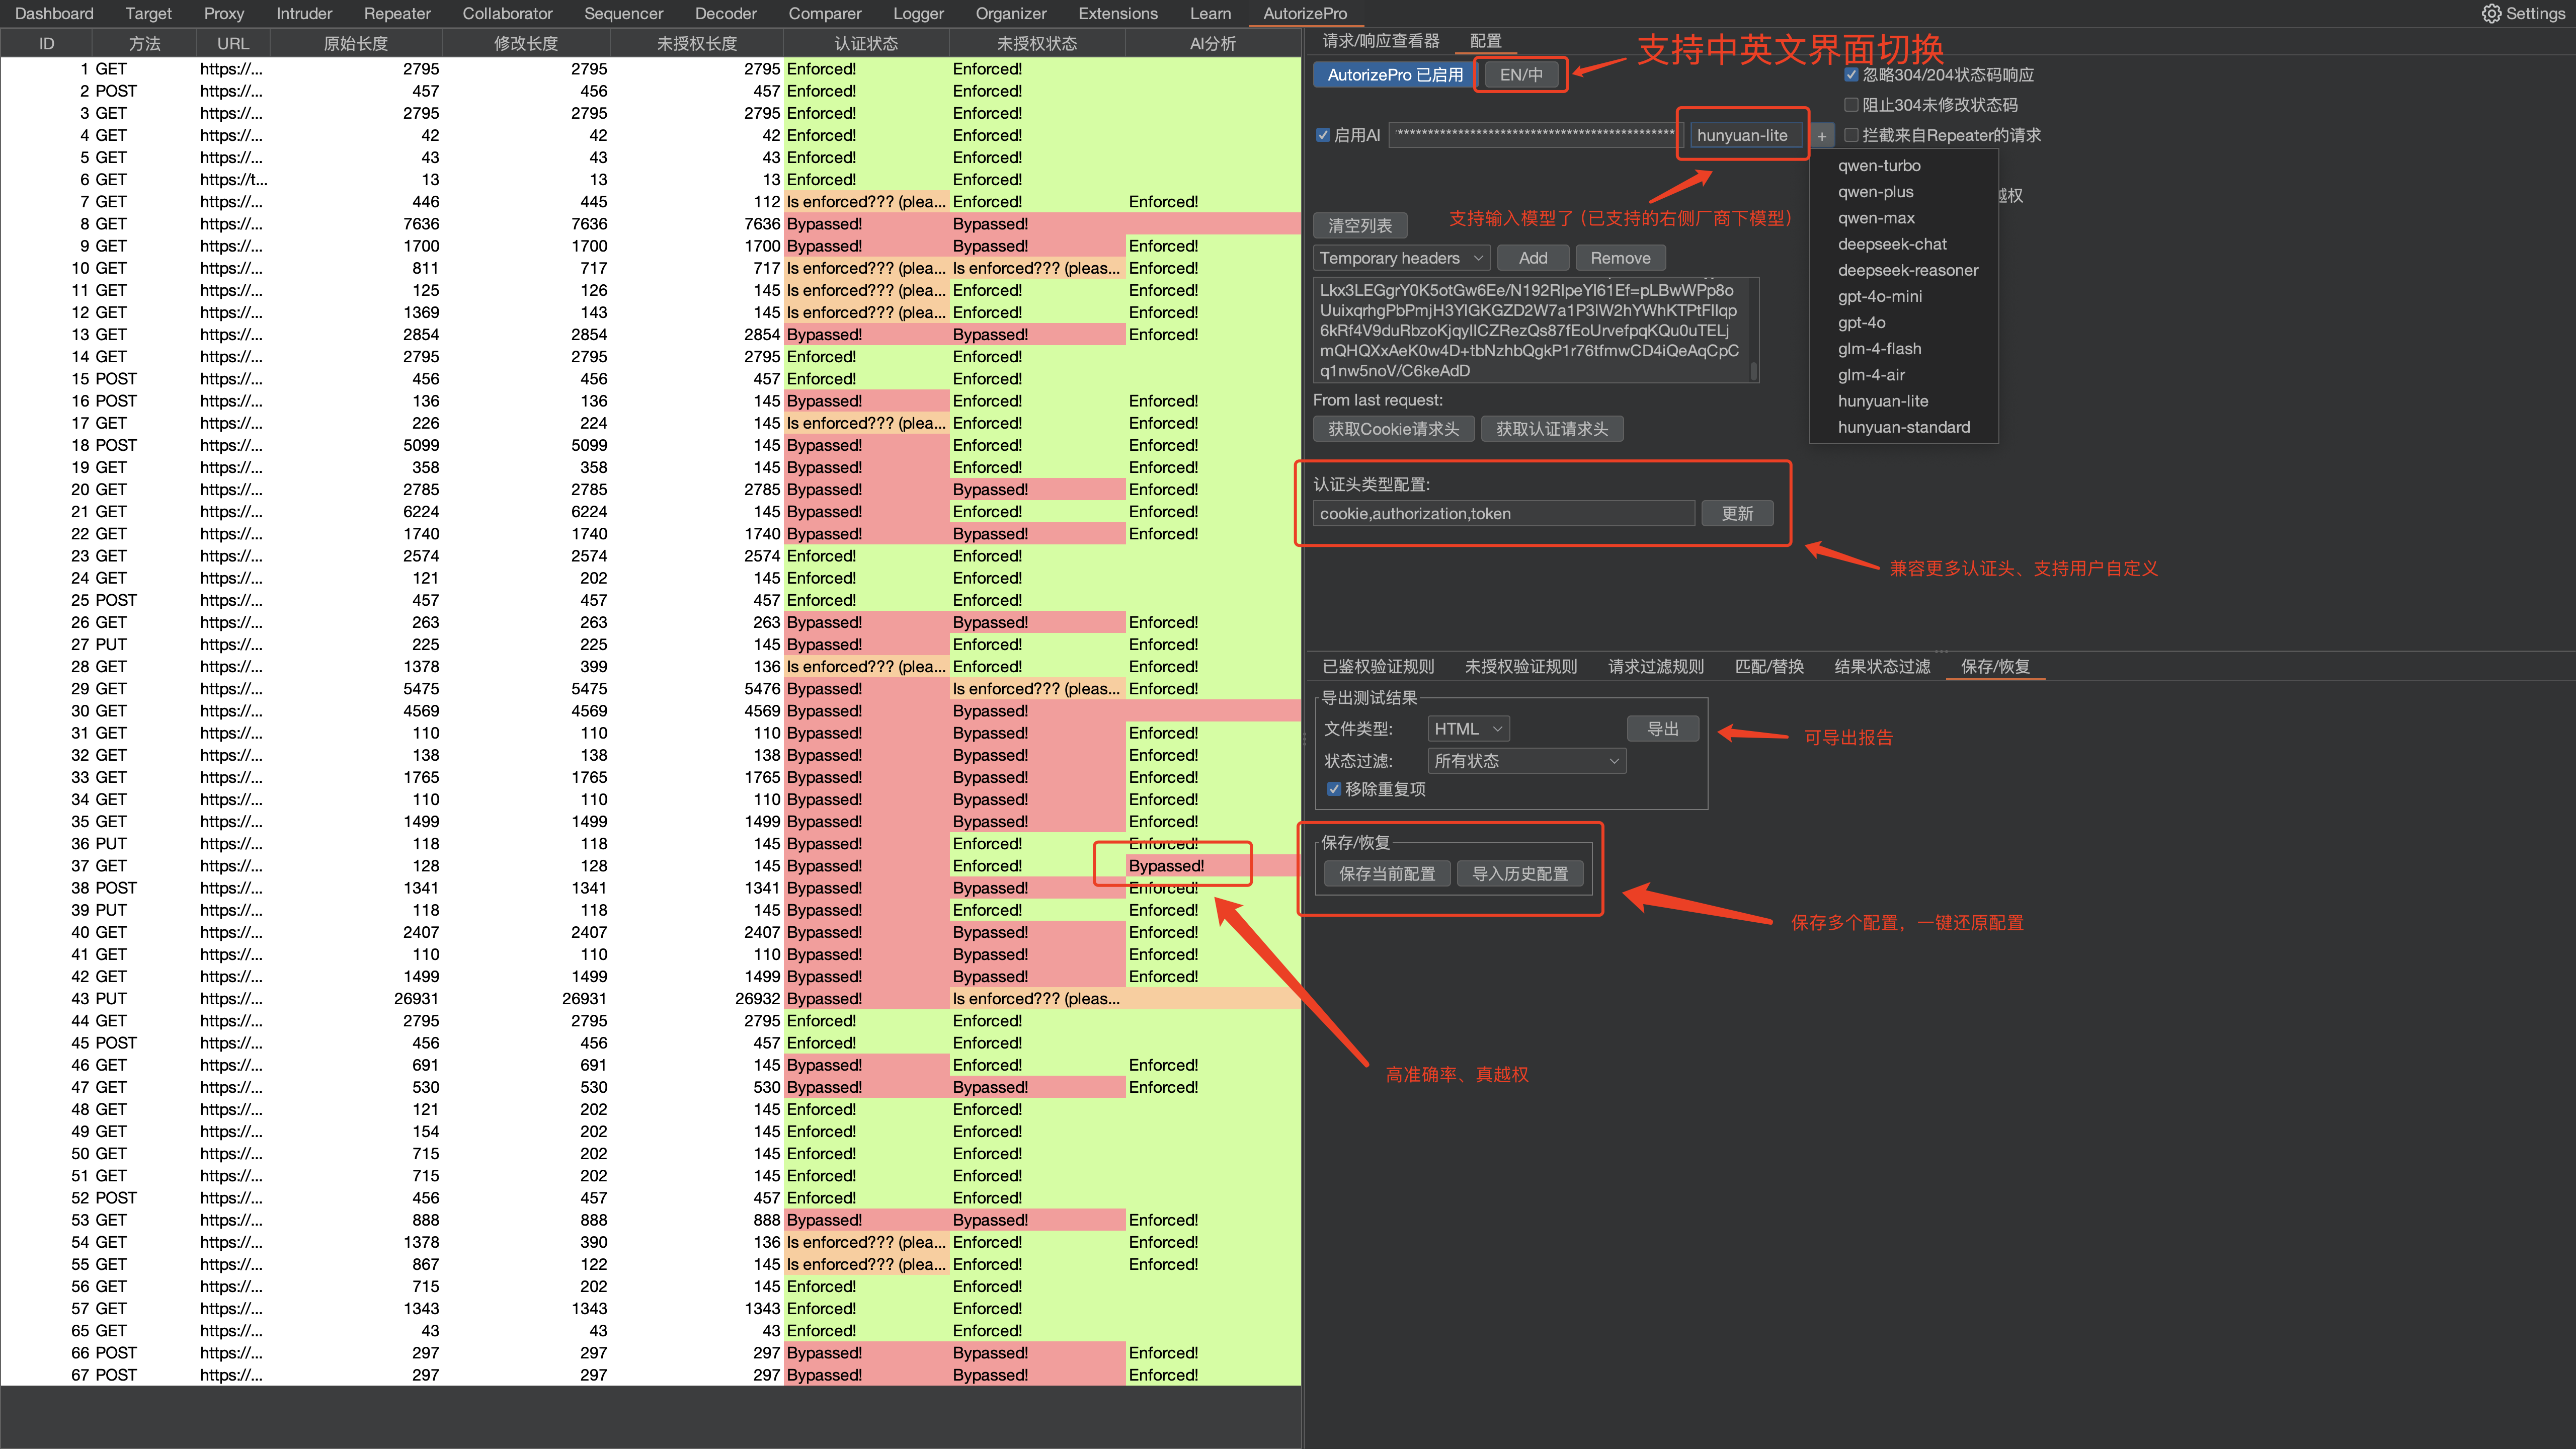Click the plus button beside model field

[1822, 136]
